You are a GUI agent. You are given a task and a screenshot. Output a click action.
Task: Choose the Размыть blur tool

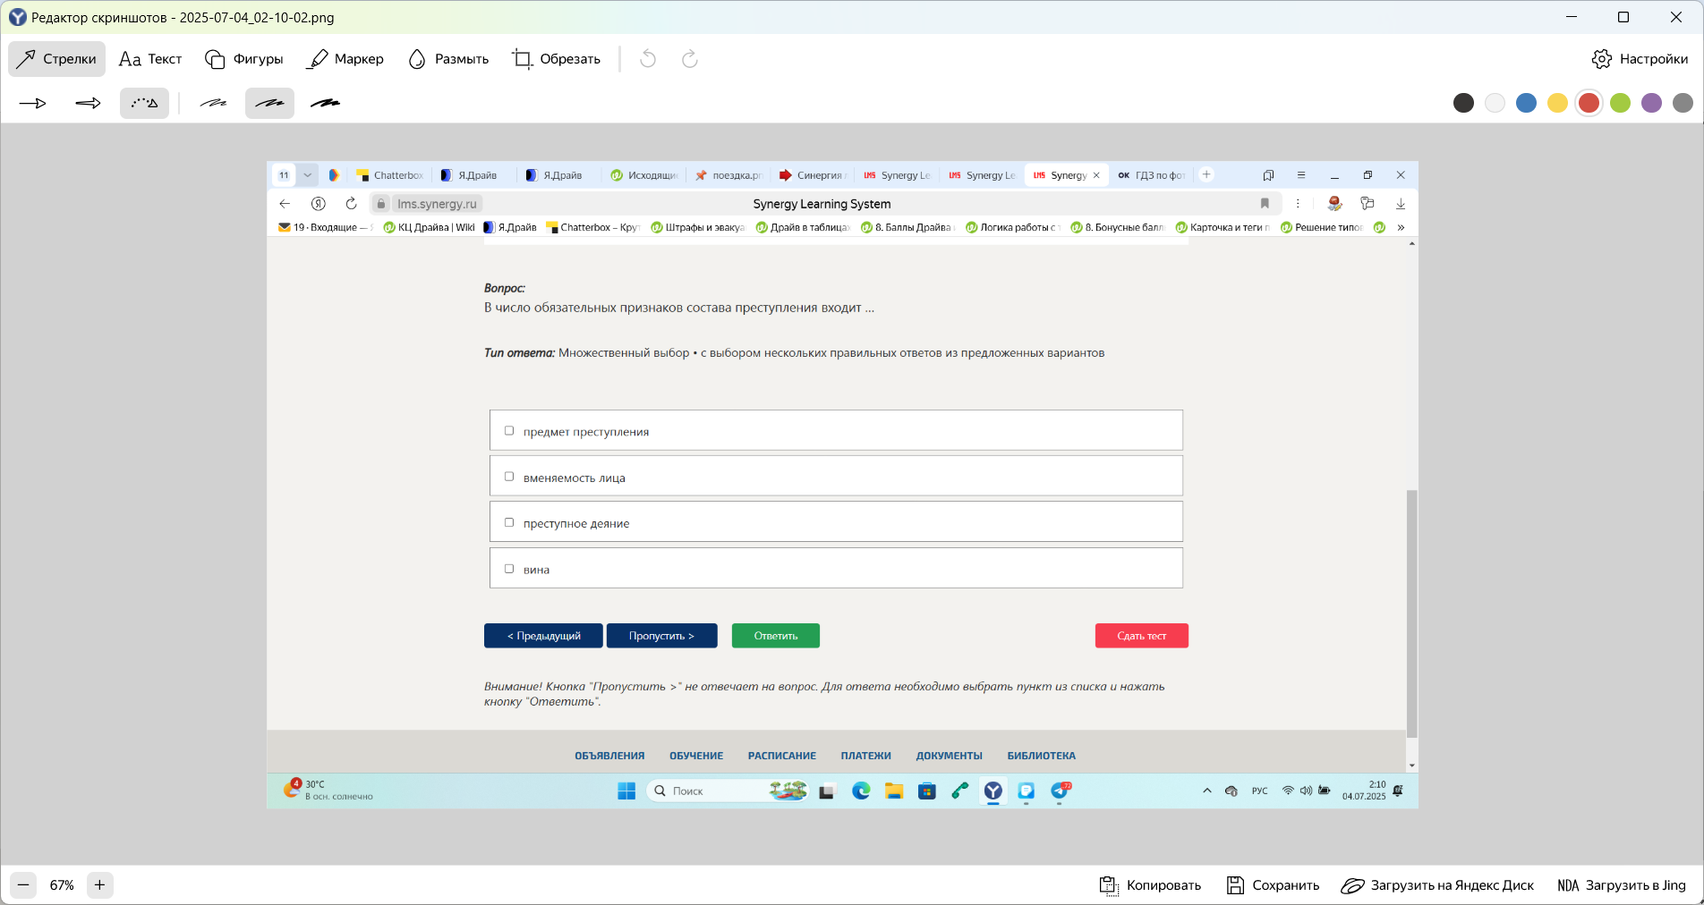448,59
